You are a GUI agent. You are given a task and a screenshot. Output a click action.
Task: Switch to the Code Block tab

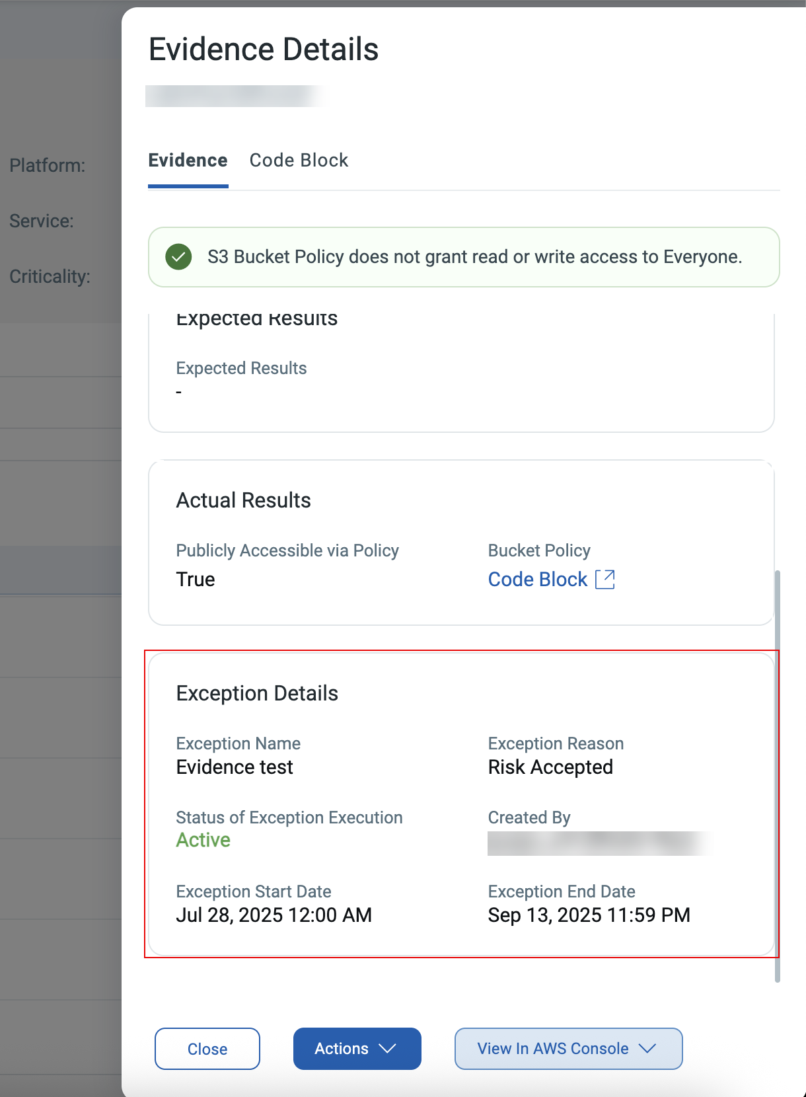pos(299,161)
